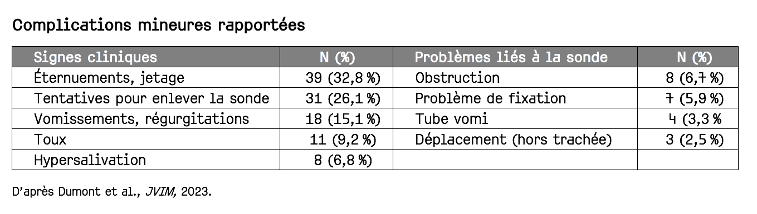
Task: Select the 'Éternuements, jetage' row label
Action: tap(109, 78)
